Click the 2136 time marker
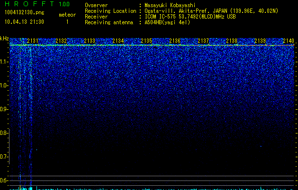The height and width of the screenshot is (190, 298). point(175,41)
